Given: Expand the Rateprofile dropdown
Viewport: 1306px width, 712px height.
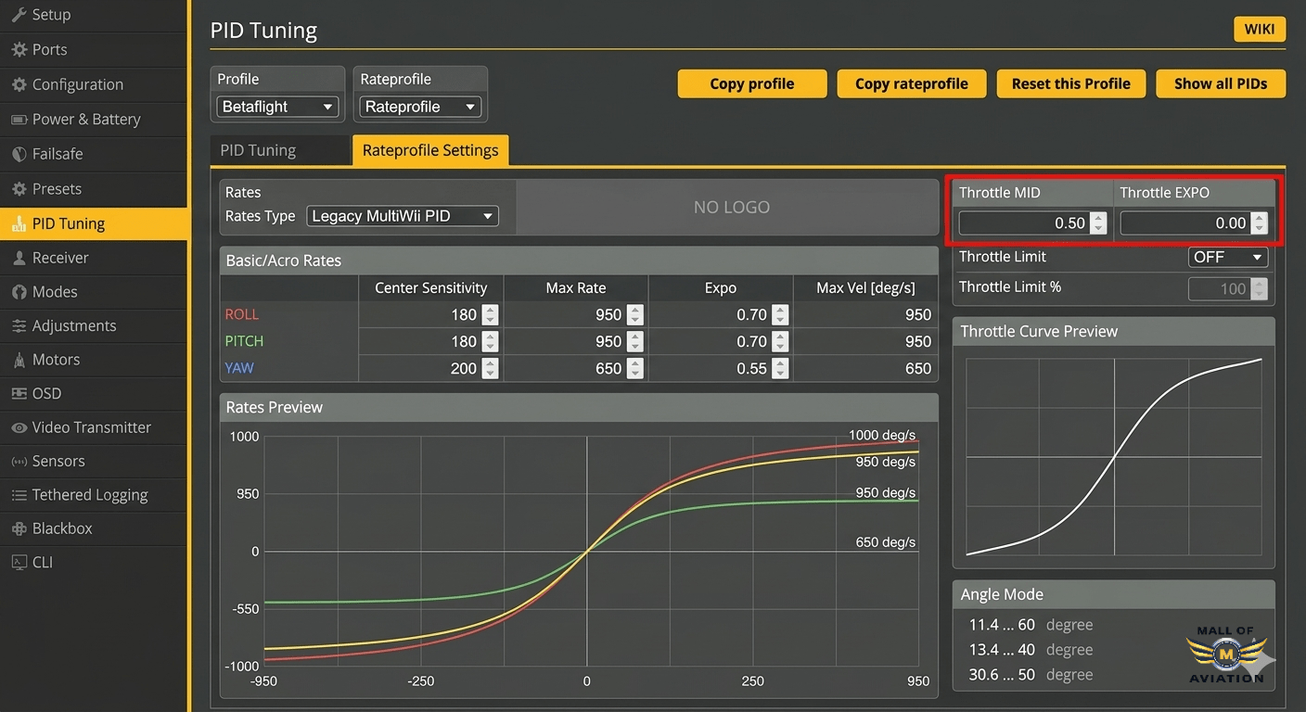Looking at the screenshot, I should click(x=420, y=107).
